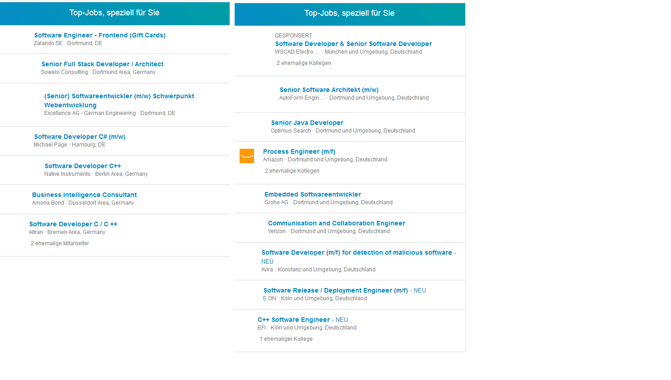Open Senior Full Stack Developer / Architect listing
Viewport: 671px width, 380px height.
(x=102, y=64)
